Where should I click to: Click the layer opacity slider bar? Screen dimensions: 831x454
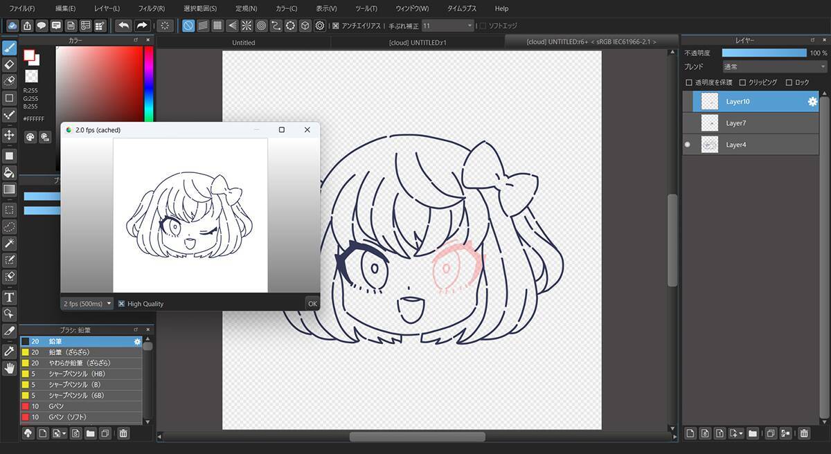tap(764, 53)
